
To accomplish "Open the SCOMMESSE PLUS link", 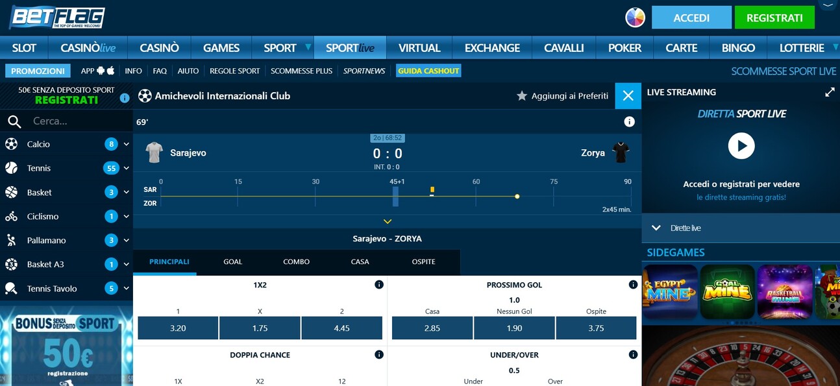I will [301, 71].
